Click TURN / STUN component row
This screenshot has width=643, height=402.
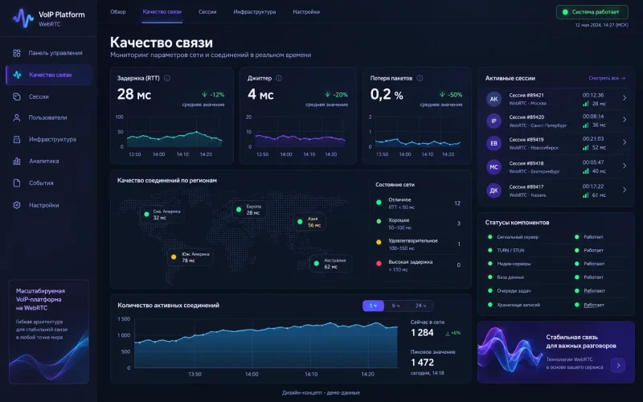coord(555,250)
